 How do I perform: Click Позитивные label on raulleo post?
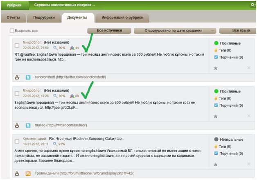(x=230, y=91)
